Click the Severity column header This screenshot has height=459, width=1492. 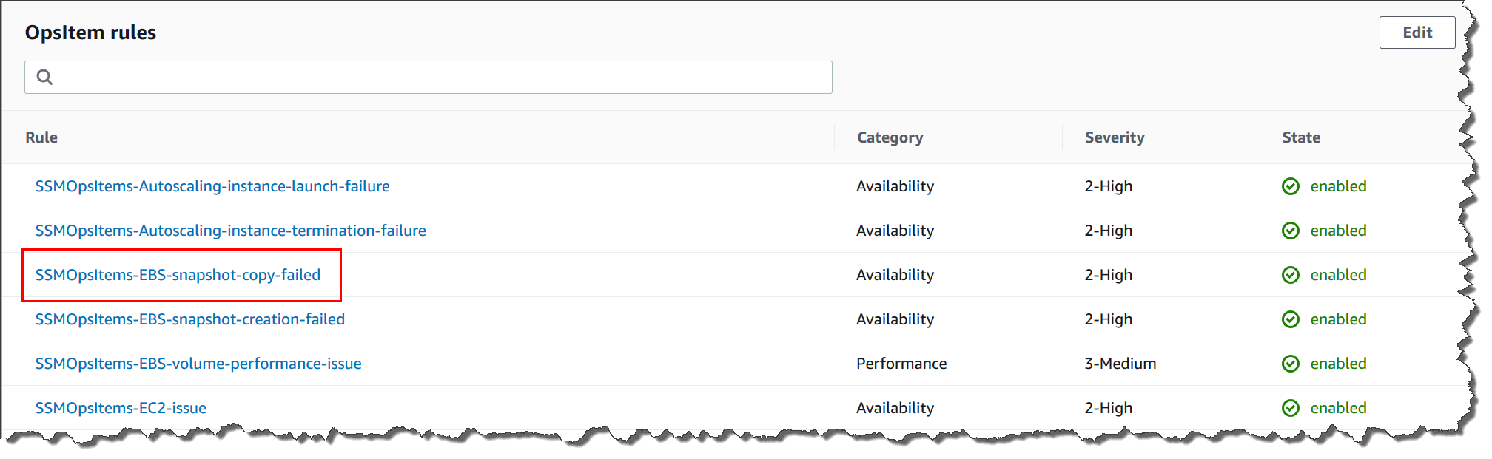(1115, 137)
